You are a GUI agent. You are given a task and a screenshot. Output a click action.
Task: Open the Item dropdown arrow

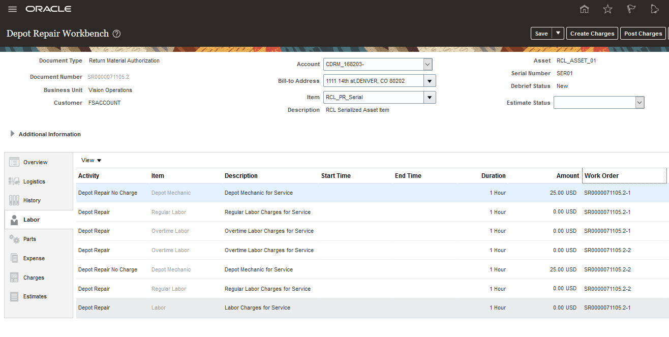coord(430,97)
